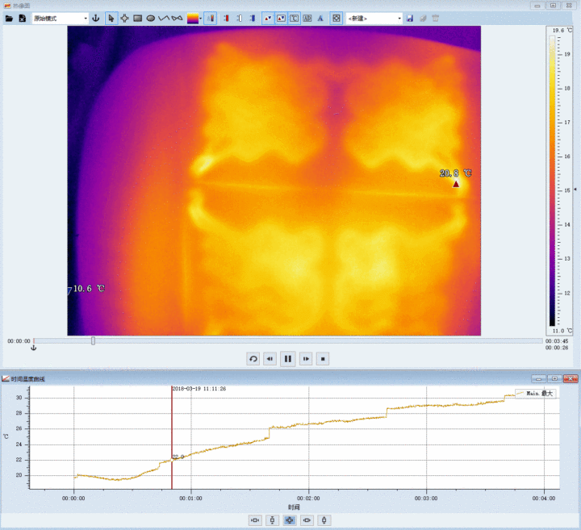Open the <新建> preset dropdown
The width and height of the screenshot is (581, 530).
coord(374,18)
